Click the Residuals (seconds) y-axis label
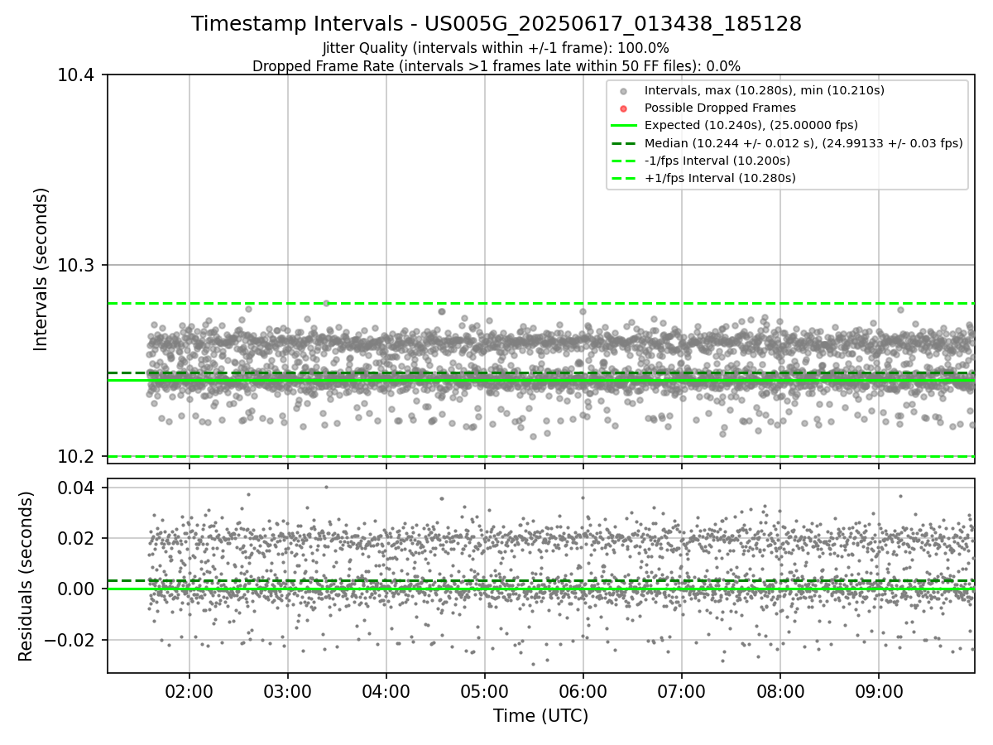Image resolution: width=993 pixels, height=745 pixels. tap(26, 576)
